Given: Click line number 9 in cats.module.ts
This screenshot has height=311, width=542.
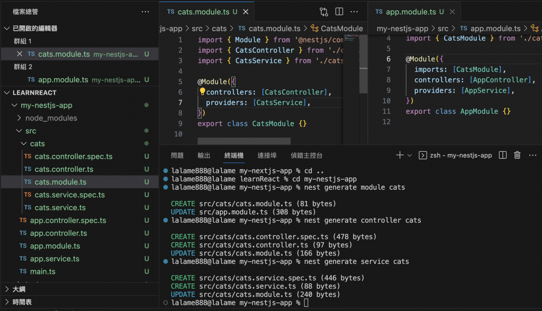Looking at the screenshot, I should [x=180, y=123].
